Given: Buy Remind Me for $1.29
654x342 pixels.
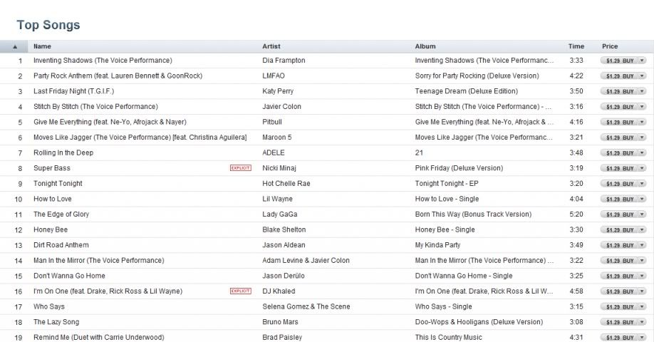Looking at the screenshot, I should click(x=619, y=338).
